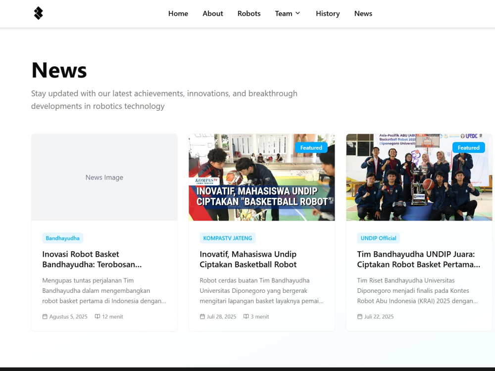Click the date text Juli 22, 2025
Image resolution: width=495 pixels, height=371 pixels.
(379, 317)
